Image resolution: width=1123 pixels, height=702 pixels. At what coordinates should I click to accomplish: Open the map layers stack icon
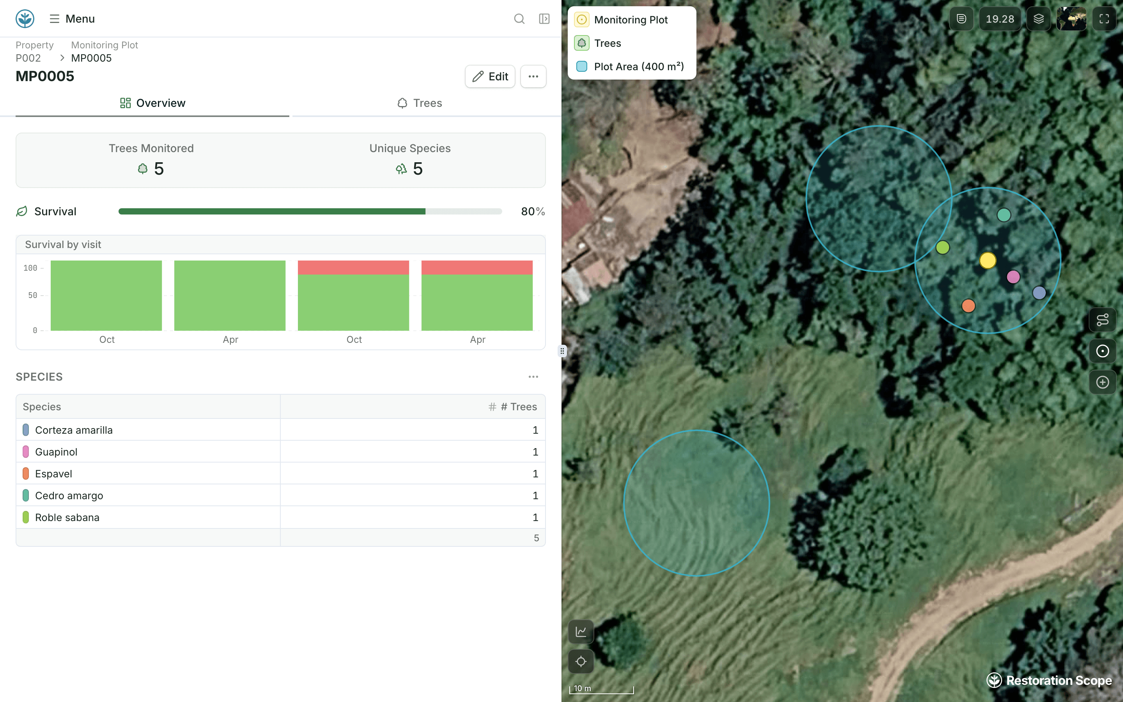(x=1038, y=19)
